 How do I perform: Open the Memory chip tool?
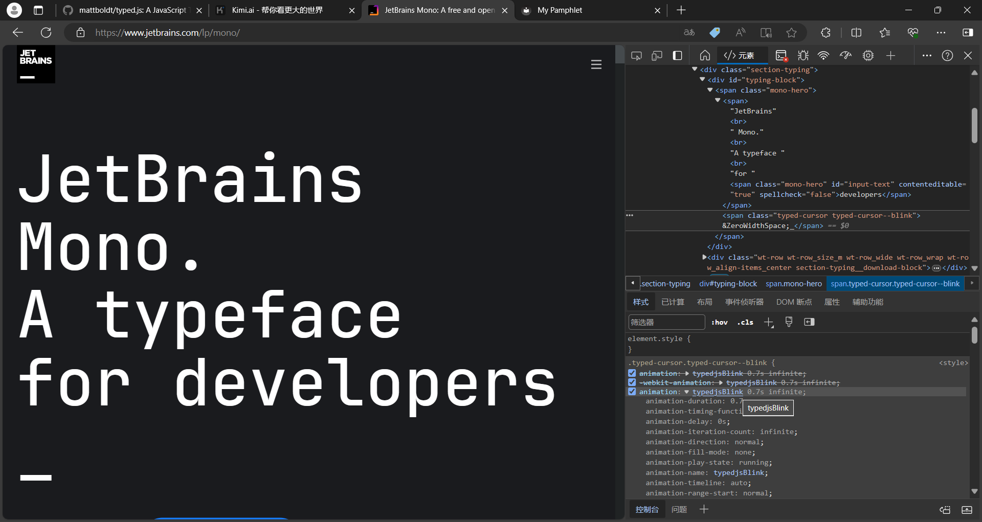tap(868, 56)
